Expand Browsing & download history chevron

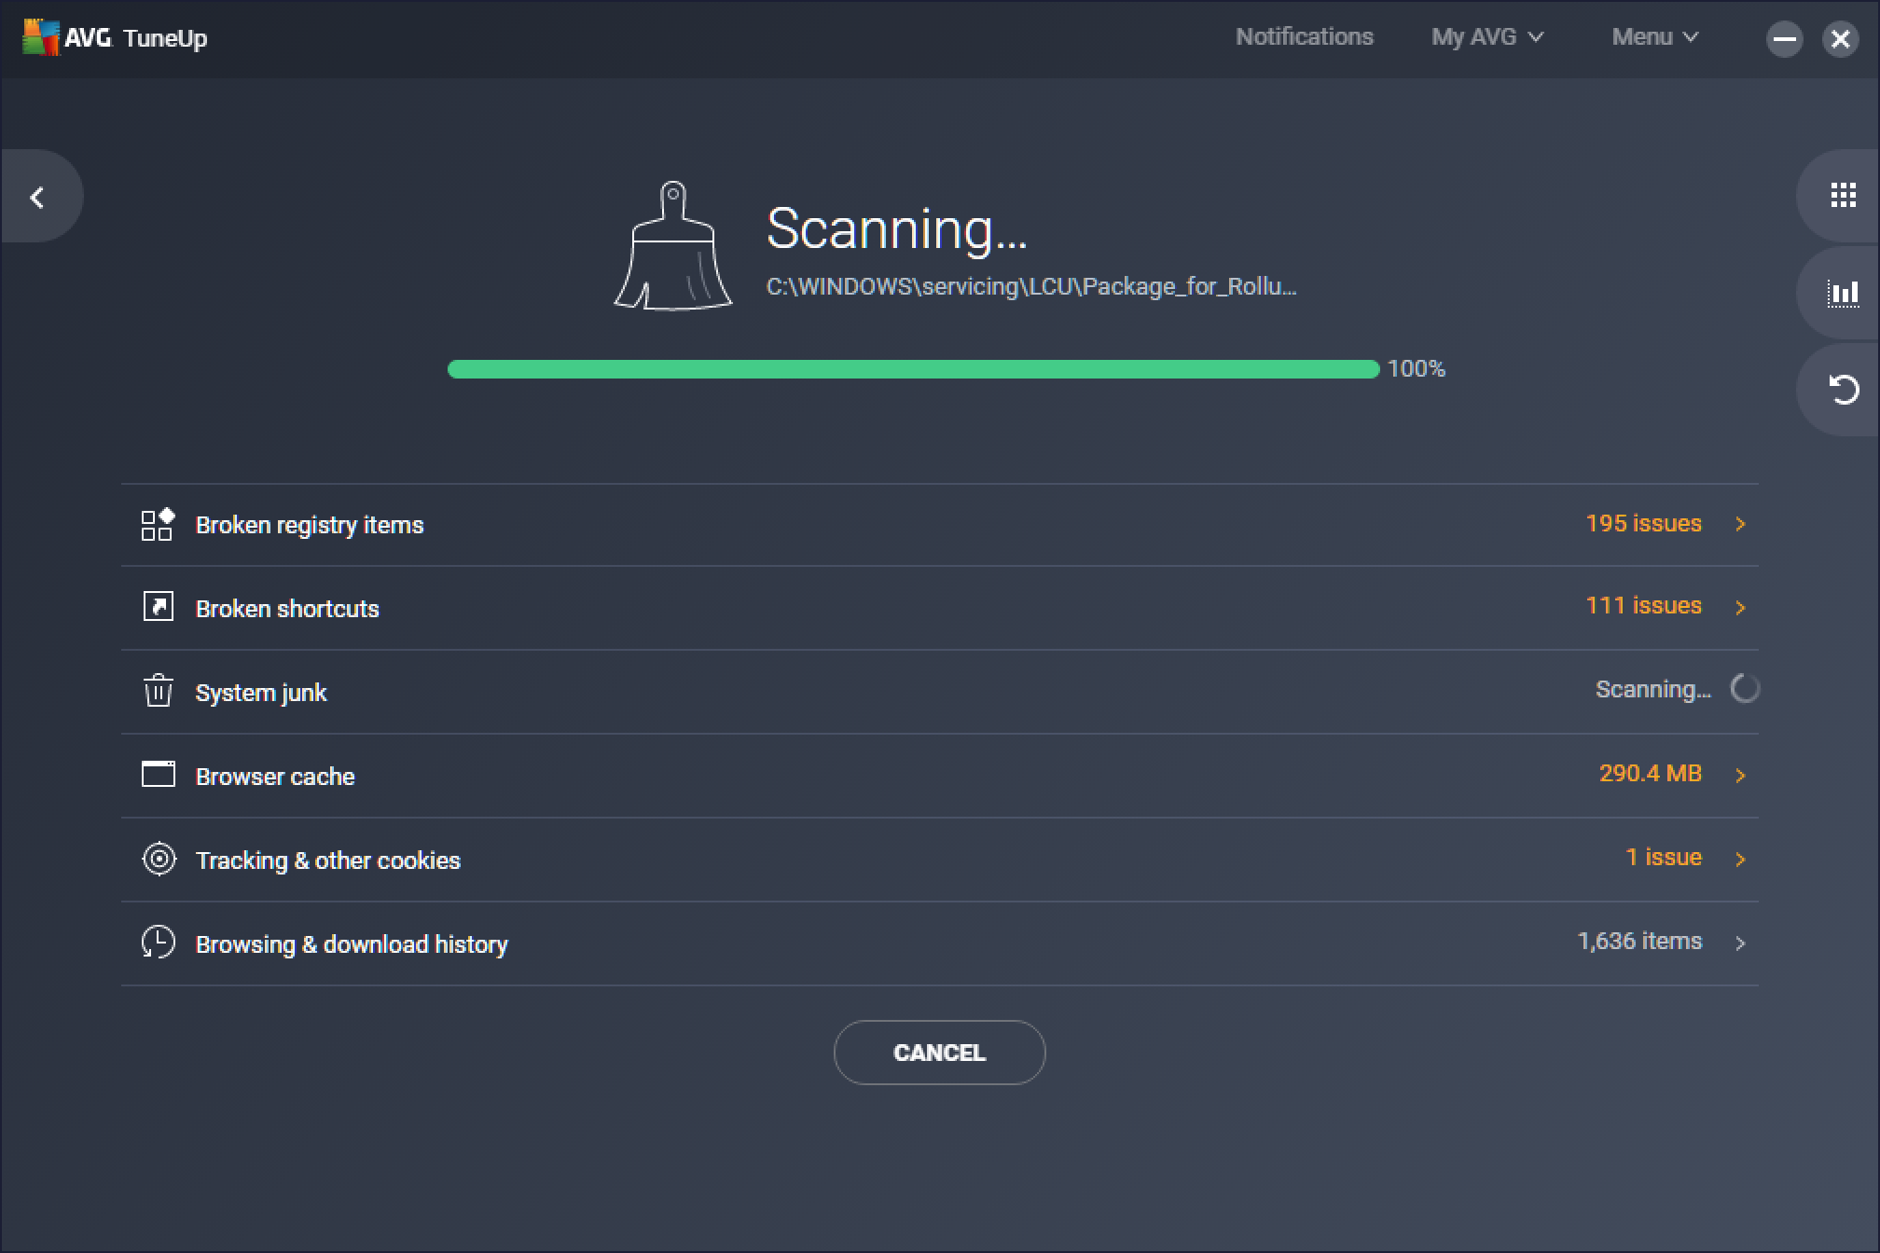pyautogui.click(x=1740, y=943)
